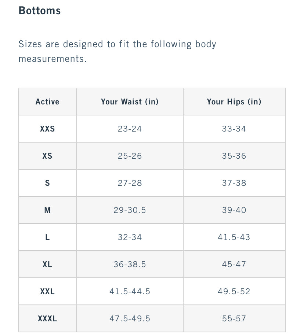Click the 23-24 waist measurement cell
This screenshot has height=336, width=304.
click(x=130, y=129)
